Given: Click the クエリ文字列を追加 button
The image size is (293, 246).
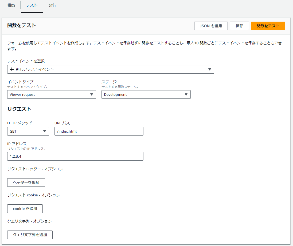Looking at the screenshot, I should click(30, 235).
